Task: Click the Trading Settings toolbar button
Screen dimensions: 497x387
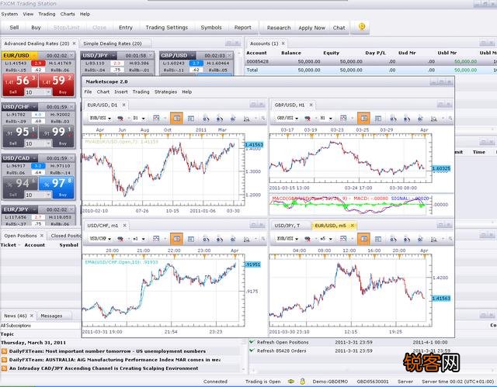Action: (167, 27)
